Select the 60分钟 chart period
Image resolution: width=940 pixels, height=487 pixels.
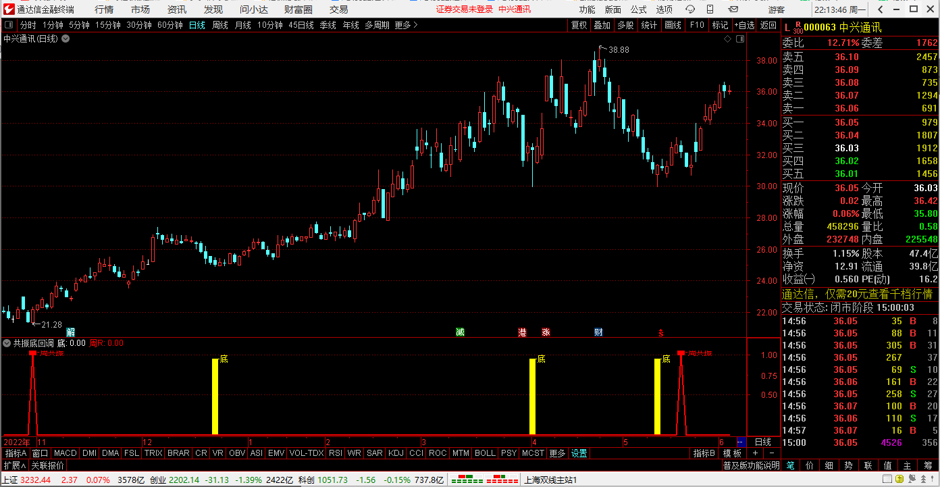tap(170, 25)
